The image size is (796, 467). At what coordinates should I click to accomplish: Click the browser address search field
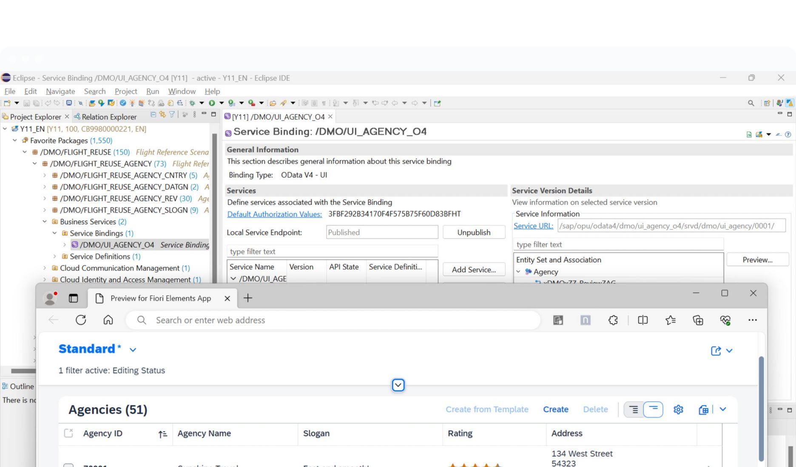pos(332,321)
